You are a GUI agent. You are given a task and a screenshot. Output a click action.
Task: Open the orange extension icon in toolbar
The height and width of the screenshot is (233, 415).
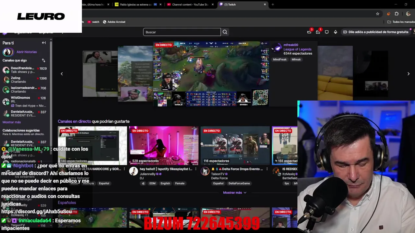388,14
